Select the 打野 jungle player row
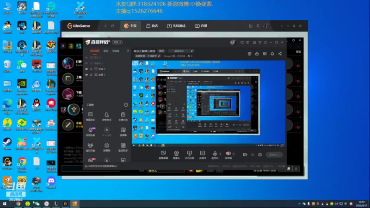Image resolution: width=370 pixels, height=208 pixels. [x=72, y=63]
